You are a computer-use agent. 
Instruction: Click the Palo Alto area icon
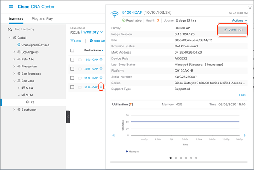[19, 59]
